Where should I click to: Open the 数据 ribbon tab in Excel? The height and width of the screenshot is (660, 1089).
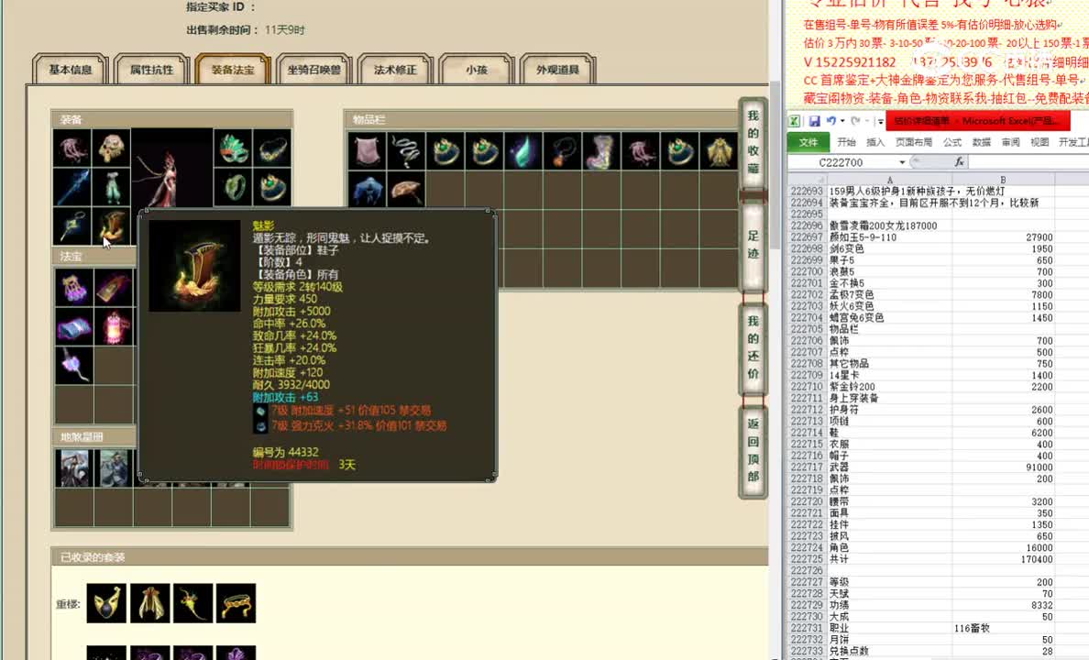(981, 142)
